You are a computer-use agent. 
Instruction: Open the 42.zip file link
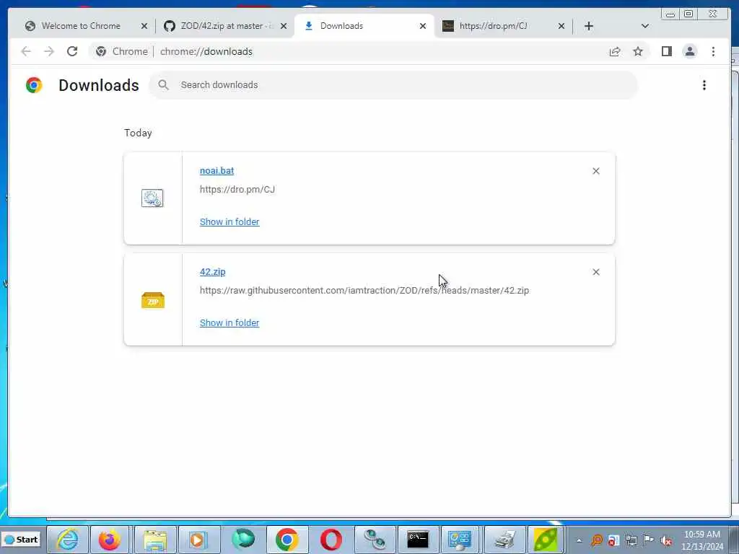coord(213,272)
